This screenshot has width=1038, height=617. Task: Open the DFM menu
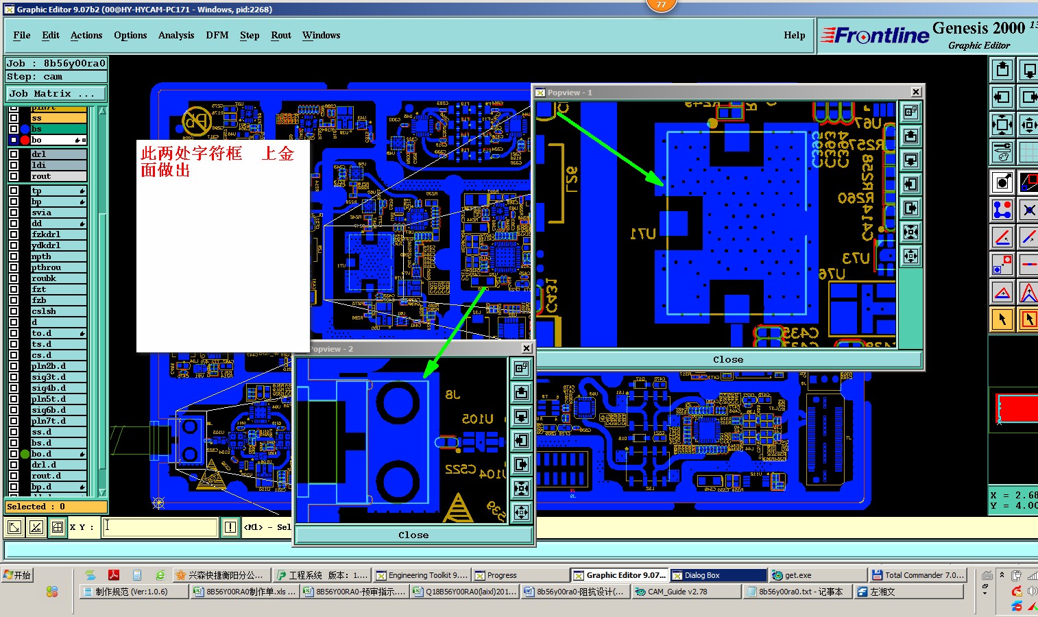pos(217,35)
